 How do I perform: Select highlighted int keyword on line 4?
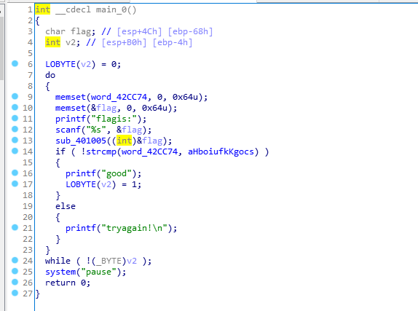pyautogui.click(x=52, y=42)
